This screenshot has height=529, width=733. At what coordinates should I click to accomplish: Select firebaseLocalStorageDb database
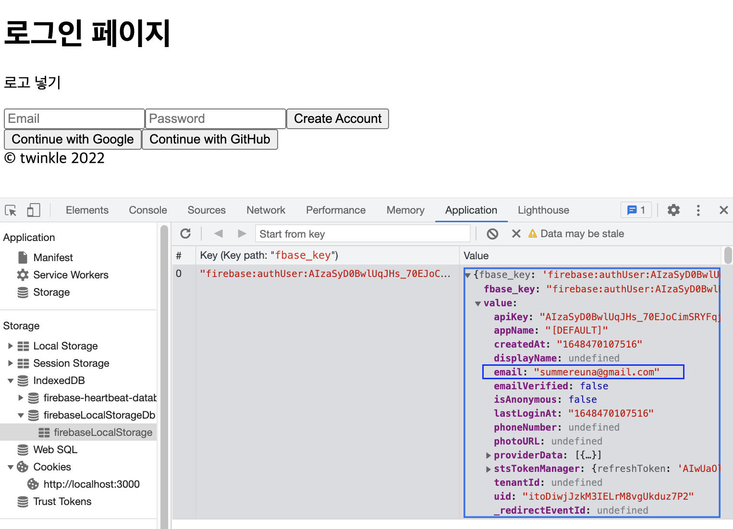[99, 415]
